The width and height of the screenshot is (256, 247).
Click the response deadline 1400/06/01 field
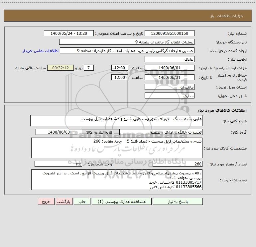click(170, 68)
